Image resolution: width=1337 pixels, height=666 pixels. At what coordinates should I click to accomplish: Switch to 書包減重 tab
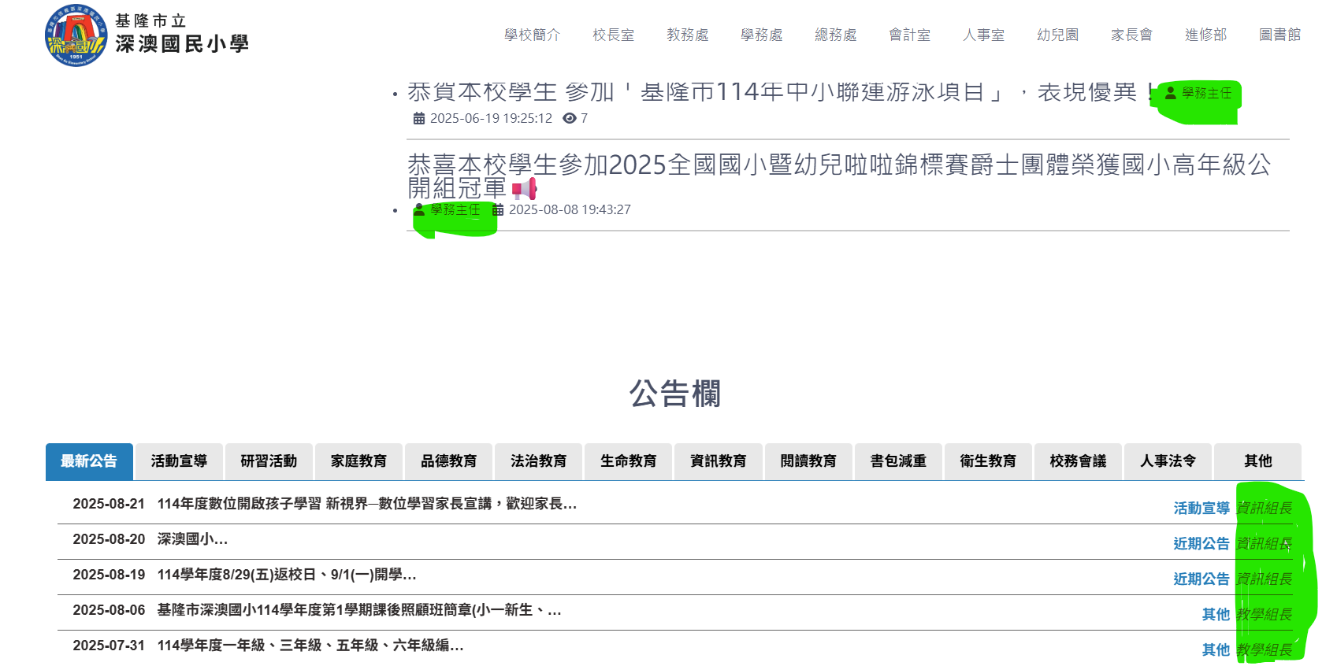click(898, 461)
